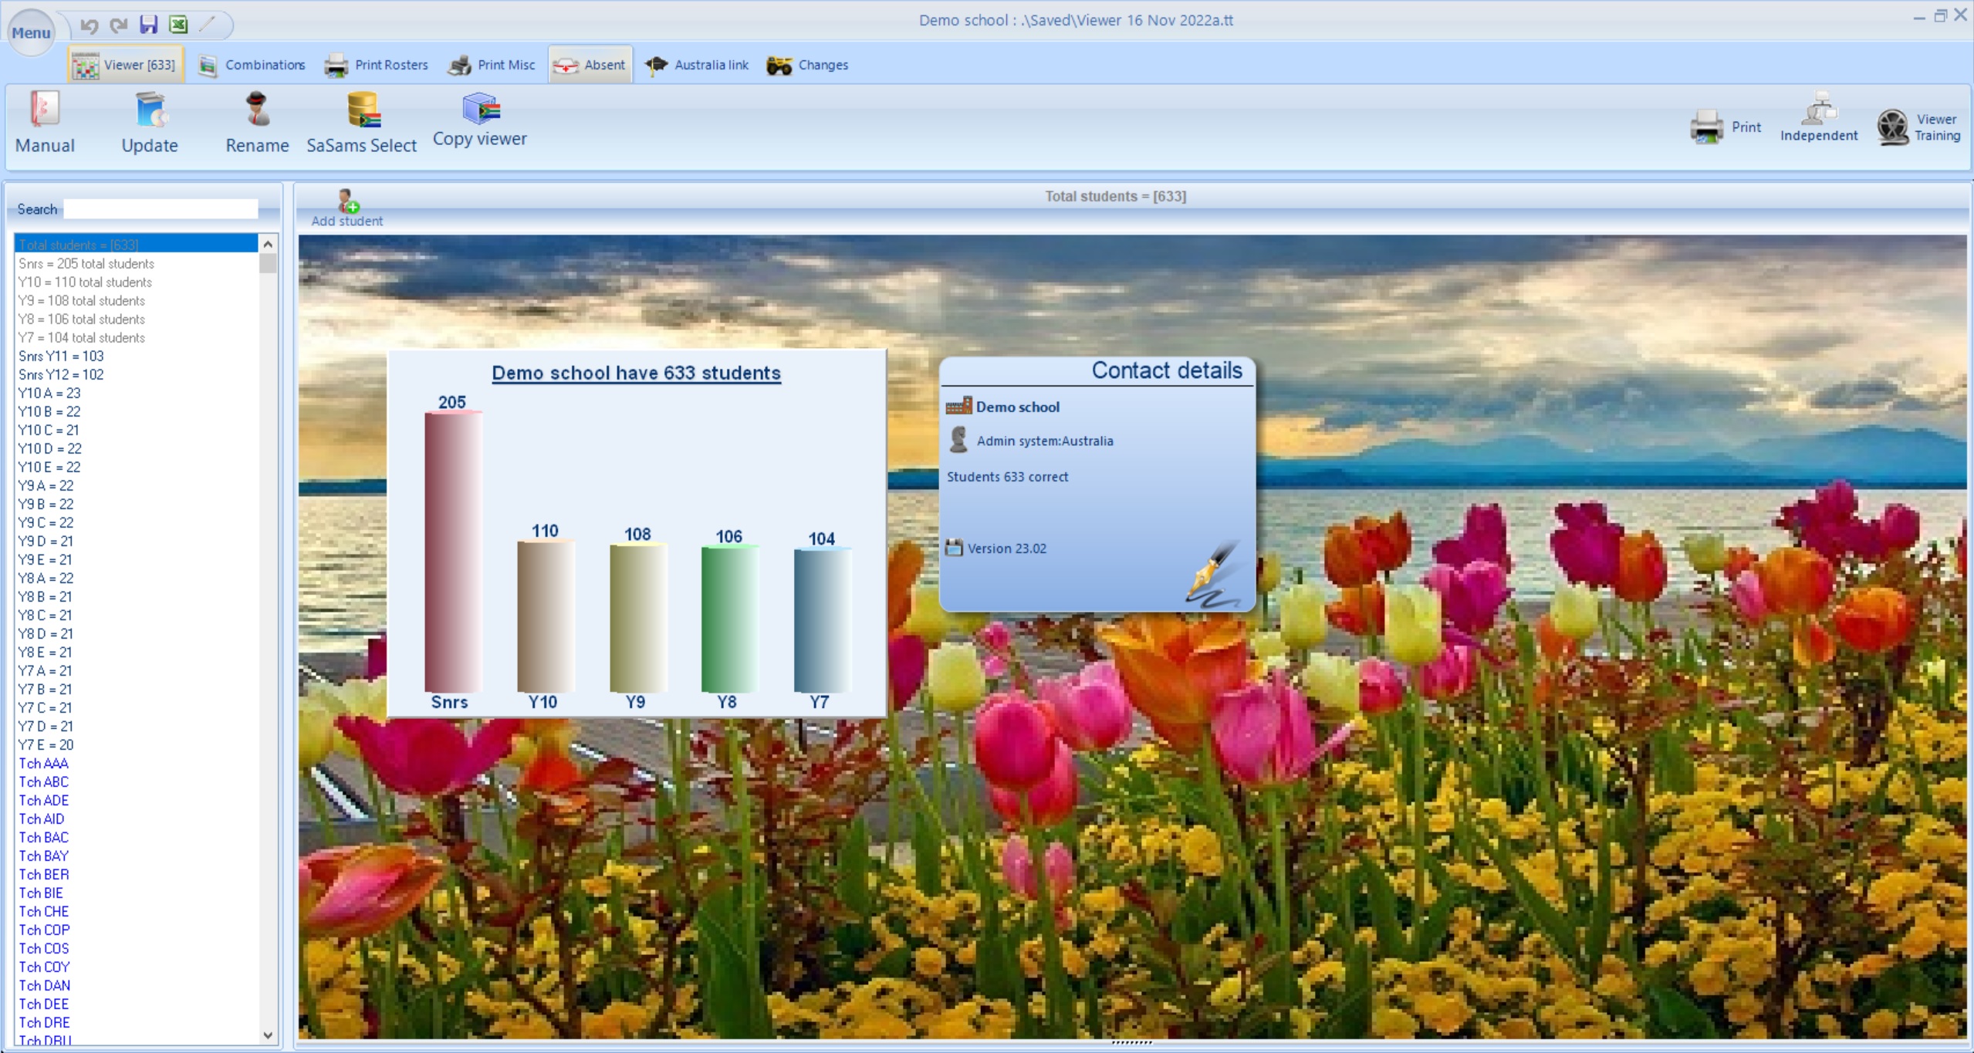
Task: Click into the Search field
Action: point(161,209)
